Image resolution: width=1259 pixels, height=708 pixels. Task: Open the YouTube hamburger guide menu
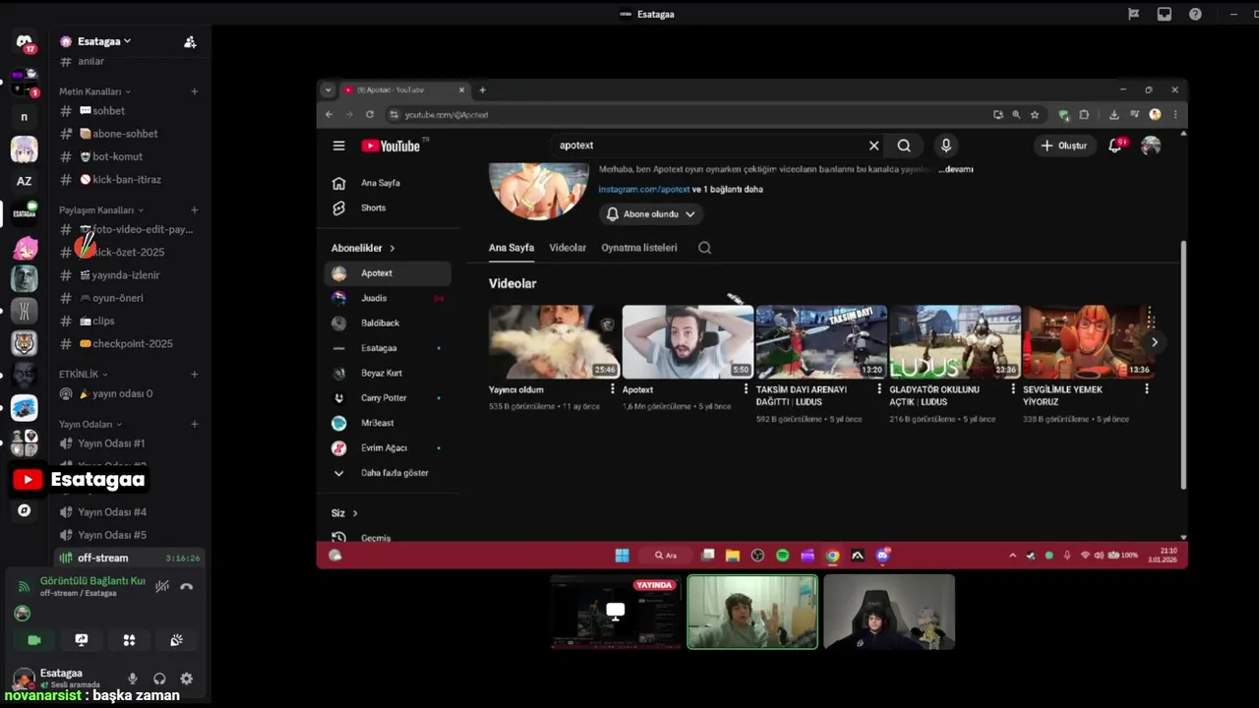[x=338, y=146]
